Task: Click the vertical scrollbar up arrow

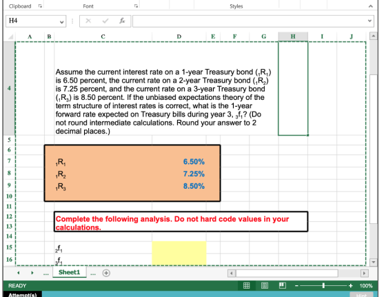Action: click(x=374, y=36)
